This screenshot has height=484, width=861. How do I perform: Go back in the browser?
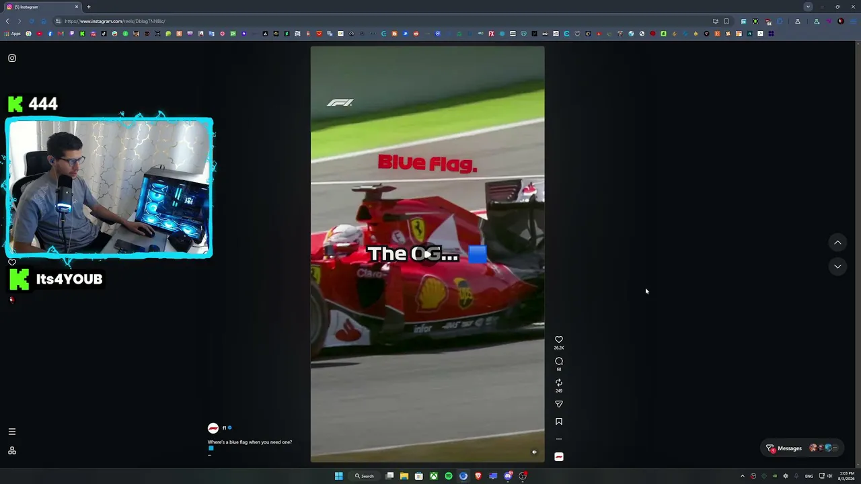click(7, 21)
